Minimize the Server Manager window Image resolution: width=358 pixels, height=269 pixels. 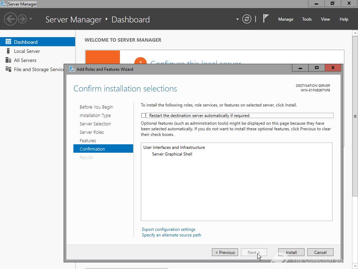[x=316, y=4]
